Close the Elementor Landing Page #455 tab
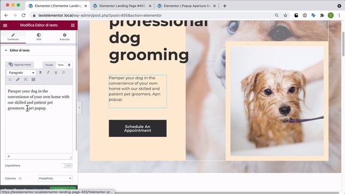This screenshot has height=194, width=345. pos(150,6)
